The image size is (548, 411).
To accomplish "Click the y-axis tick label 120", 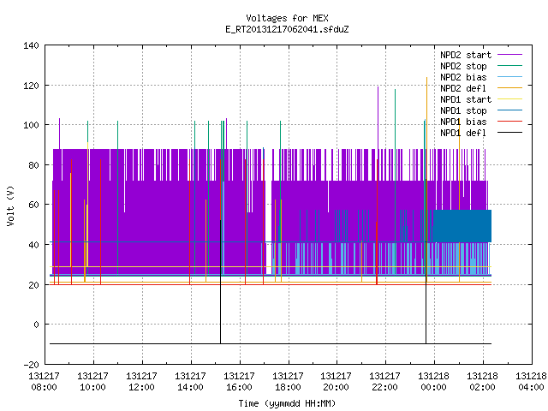I will click(31, 86).
